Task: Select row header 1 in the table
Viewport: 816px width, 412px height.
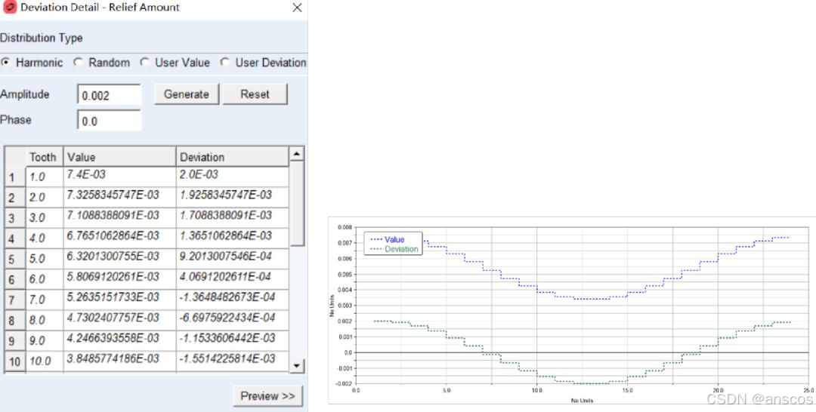Action: click(14, 177)
